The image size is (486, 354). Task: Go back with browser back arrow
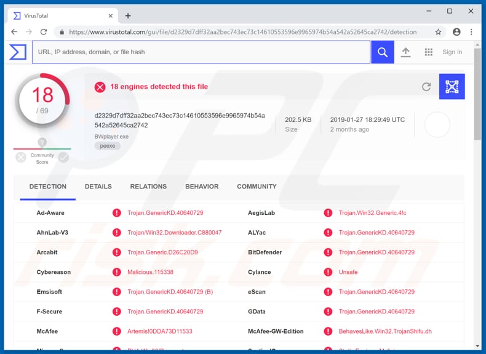pyautogui.click(x=14, y=32)
